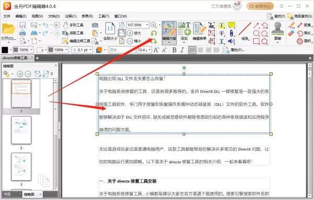Viewport: 314px width, 200px height.
Task: Rotate page counterclockwise green icon
Action: tap(153, 33)
